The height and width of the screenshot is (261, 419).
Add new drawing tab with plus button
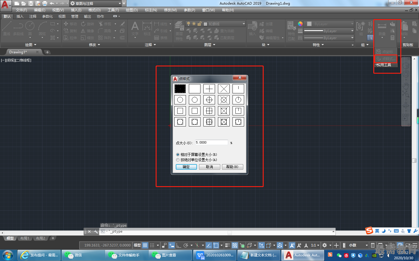tap(47, 52)
